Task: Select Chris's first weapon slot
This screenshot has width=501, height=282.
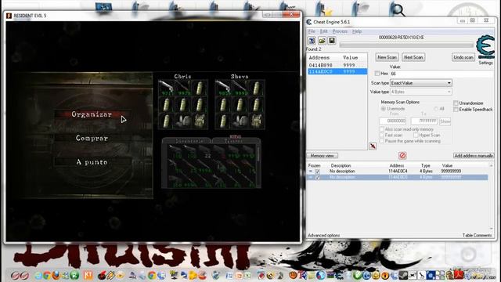Action: click(167, 89)
